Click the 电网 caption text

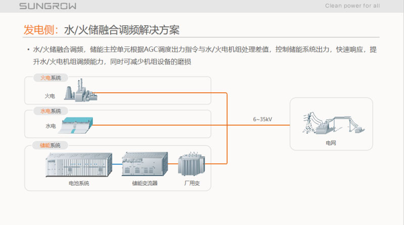pos(331,143)
